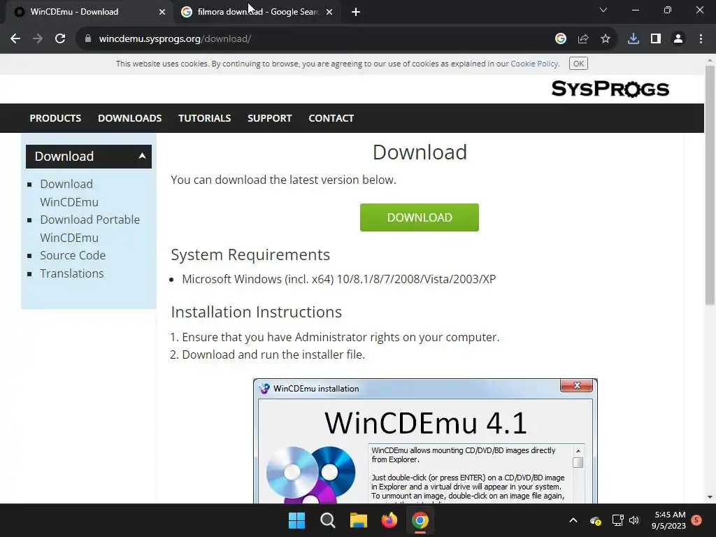Screen dimensions: 716x537
Task: Open notification badge showing 5
Action: [x=696, y=520]
